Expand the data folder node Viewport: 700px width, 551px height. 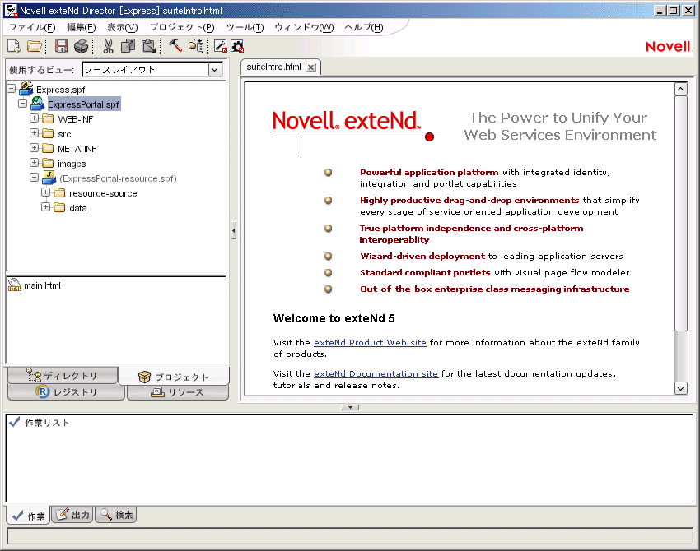click(x=45, y=207)
